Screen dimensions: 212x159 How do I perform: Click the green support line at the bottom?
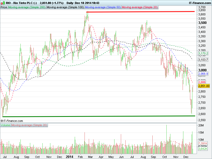pos(98,116)
